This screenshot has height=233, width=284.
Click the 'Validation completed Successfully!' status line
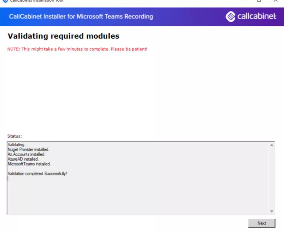click(x=37, y=174)
